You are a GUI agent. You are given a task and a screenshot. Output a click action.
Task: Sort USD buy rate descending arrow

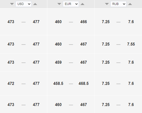(x=12, y=4)
